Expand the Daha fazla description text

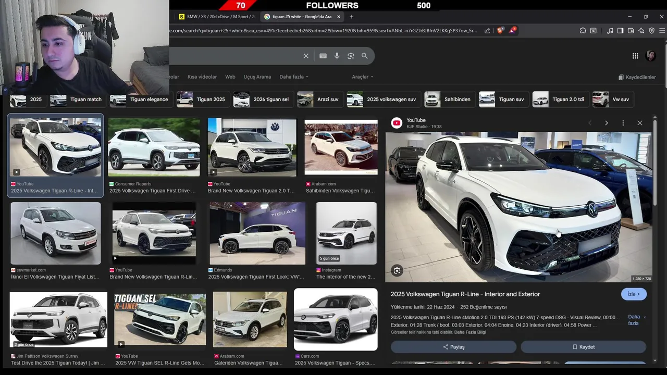click(x=636, y=320)
